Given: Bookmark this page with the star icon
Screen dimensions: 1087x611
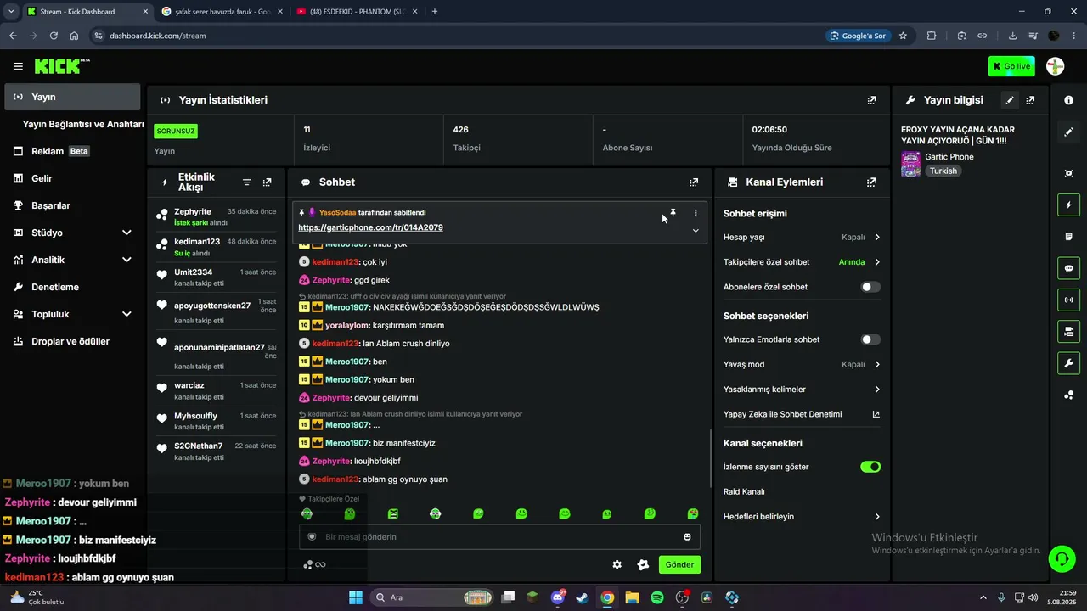Looking at the screenshot, I should (903, 36).
